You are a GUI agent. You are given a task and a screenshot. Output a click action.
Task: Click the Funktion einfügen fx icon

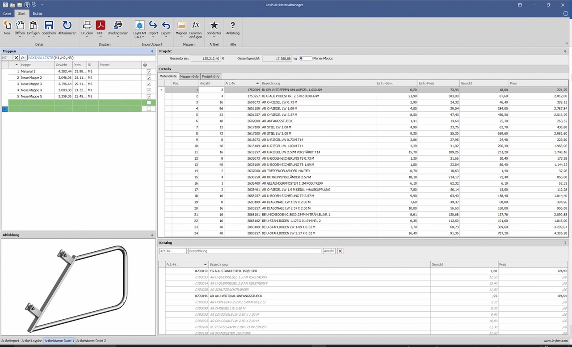(195, 25)
